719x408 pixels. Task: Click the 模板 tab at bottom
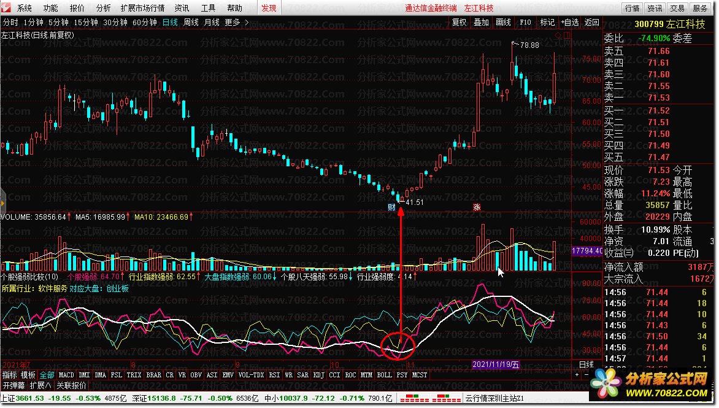click(28, 375)
